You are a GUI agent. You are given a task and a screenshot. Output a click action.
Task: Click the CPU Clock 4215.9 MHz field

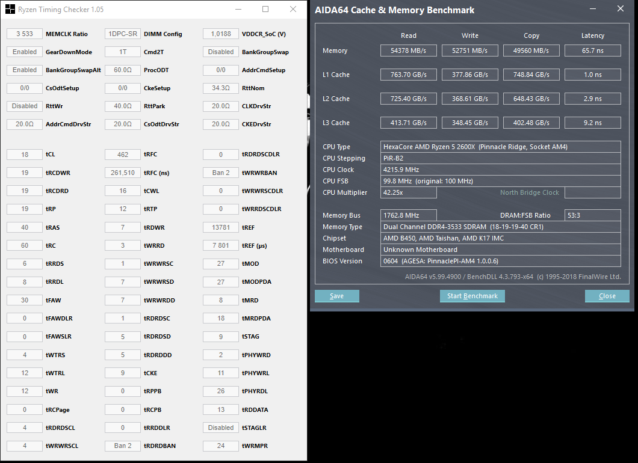pyautogui.click(x=501, y=170)
